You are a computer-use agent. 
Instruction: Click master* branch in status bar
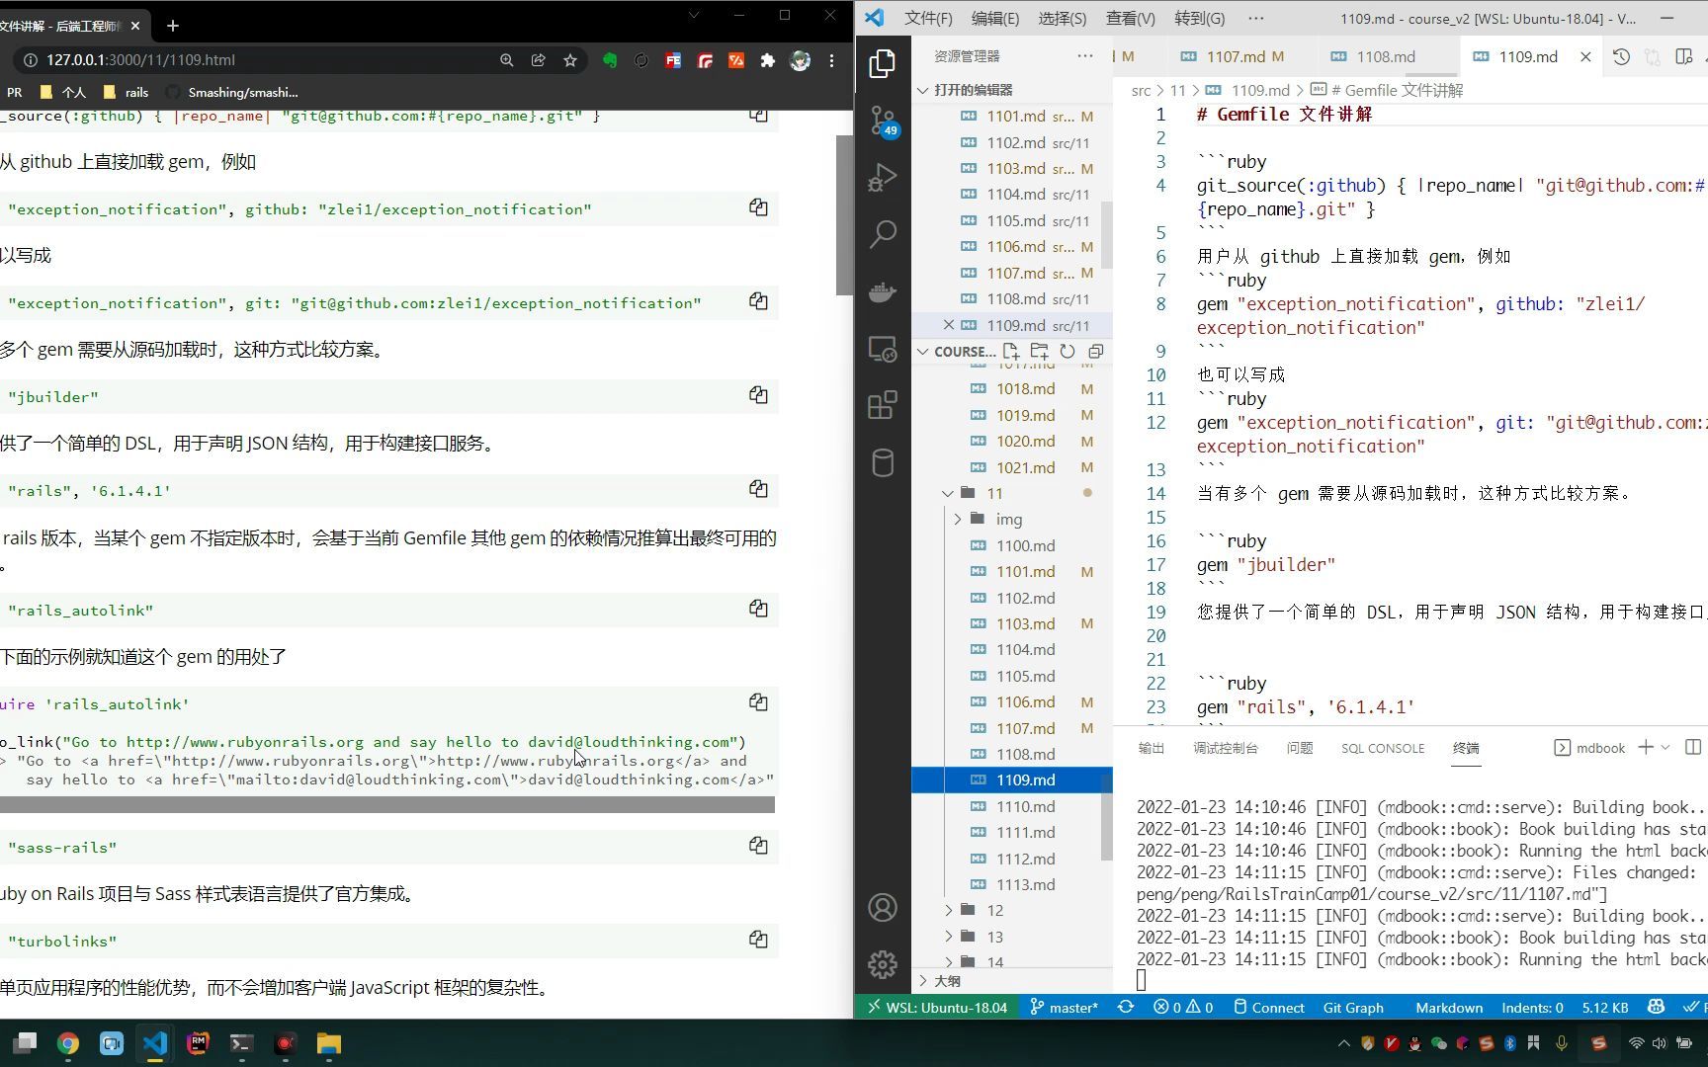(1064, 1008)
